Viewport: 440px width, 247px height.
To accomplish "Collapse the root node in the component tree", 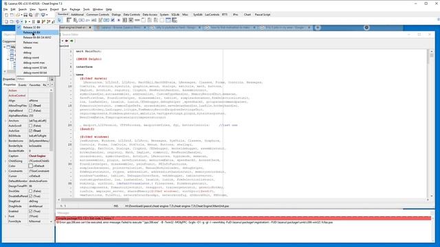I will coord(5,47).
